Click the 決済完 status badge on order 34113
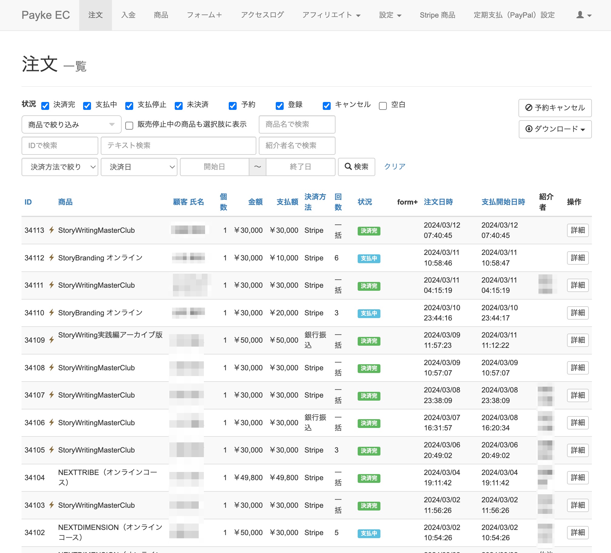 click(x=369, y=231)
